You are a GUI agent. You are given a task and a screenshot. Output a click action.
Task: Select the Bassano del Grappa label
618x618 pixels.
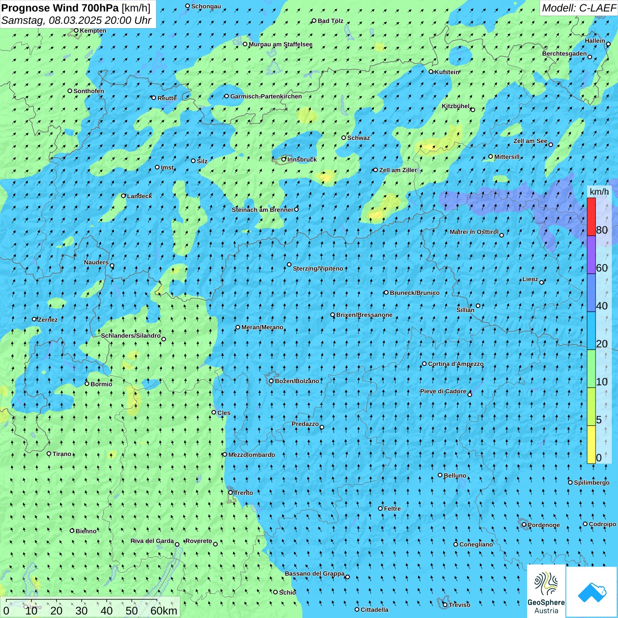click(x=315, y=573)
